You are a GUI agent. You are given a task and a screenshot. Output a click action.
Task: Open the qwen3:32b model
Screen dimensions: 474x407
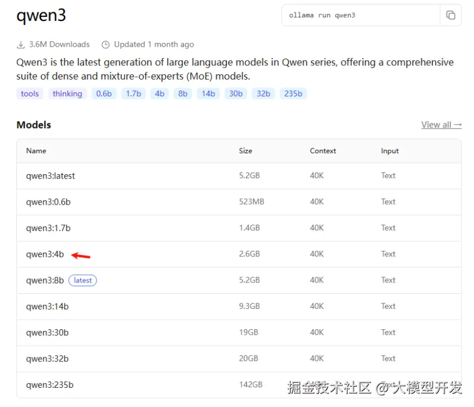point(47,359)
